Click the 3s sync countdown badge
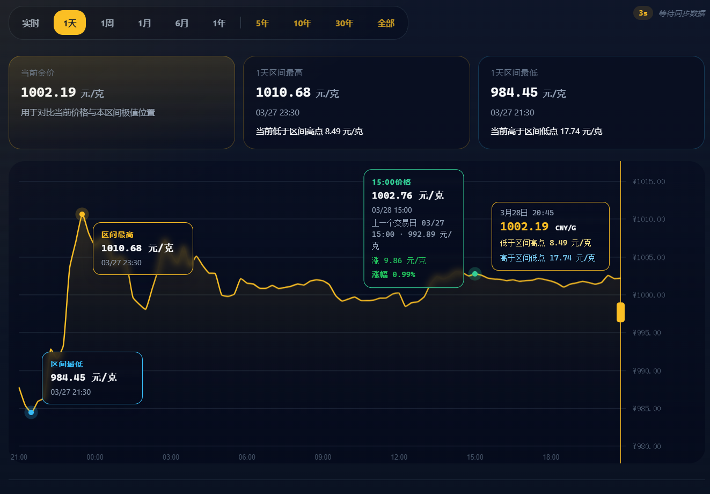This screenshot has height=494, width=710. [x=643, y=12]
